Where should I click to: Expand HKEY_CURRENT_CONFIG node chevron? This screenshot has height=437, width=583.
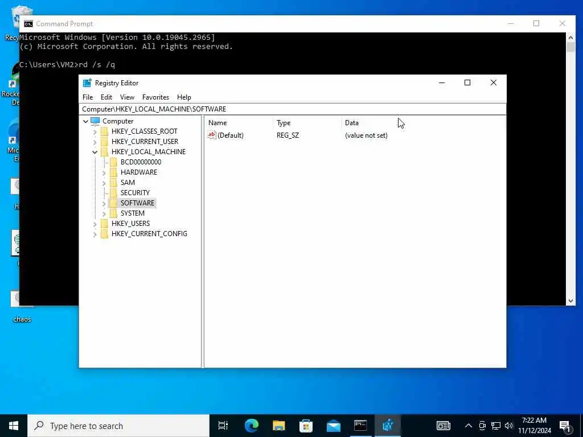pyautogui.click(x=95, y=234)
